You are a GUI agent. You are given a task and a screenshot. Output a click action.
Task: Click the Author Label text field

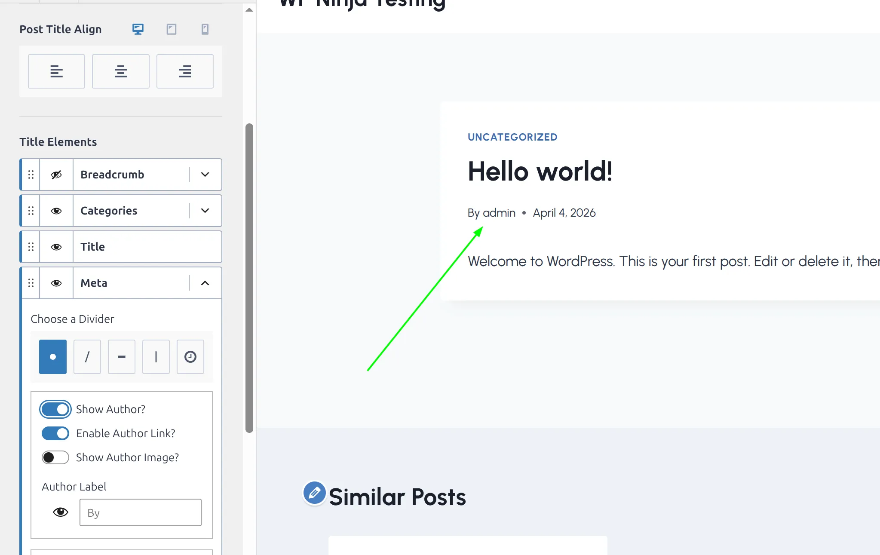pyautogui.click(x=141, y=512)
